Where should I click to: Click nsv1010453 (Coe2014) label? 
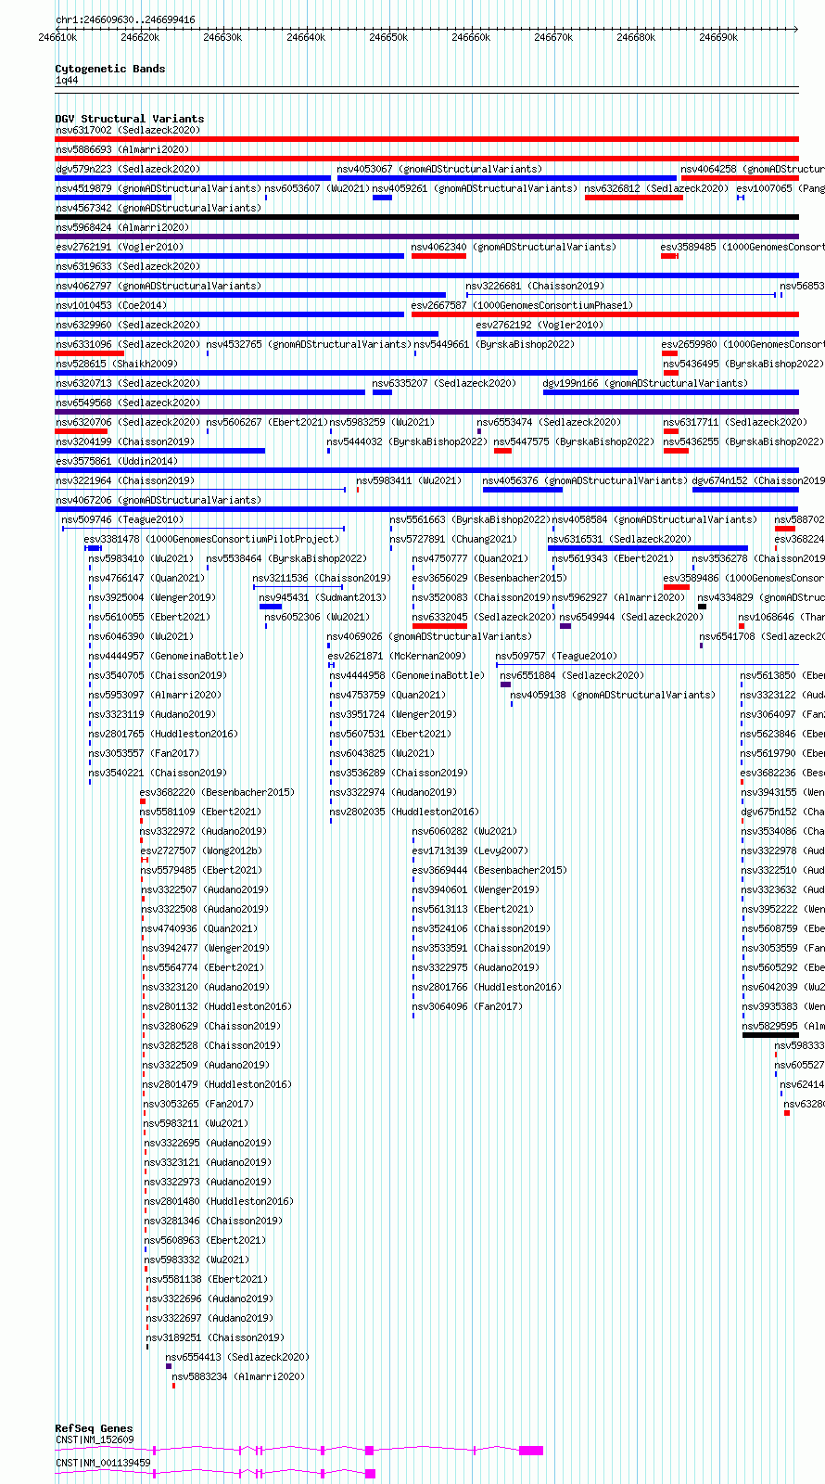(111, 305)
